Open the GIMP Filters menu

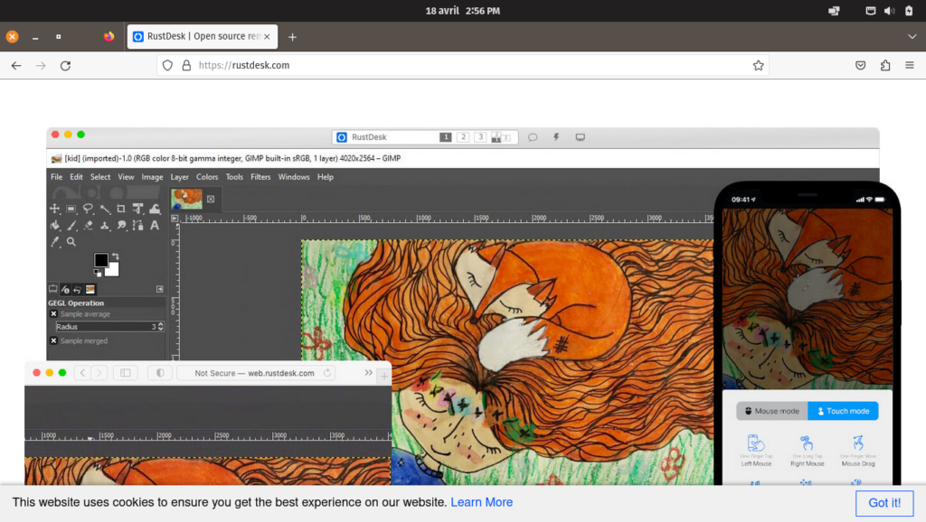(260, 177)
